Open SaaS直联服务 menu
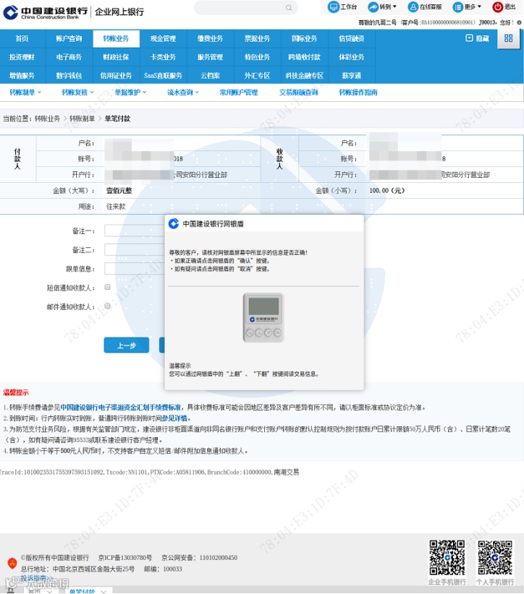This screenshot has height=594, width=524. 163,75
